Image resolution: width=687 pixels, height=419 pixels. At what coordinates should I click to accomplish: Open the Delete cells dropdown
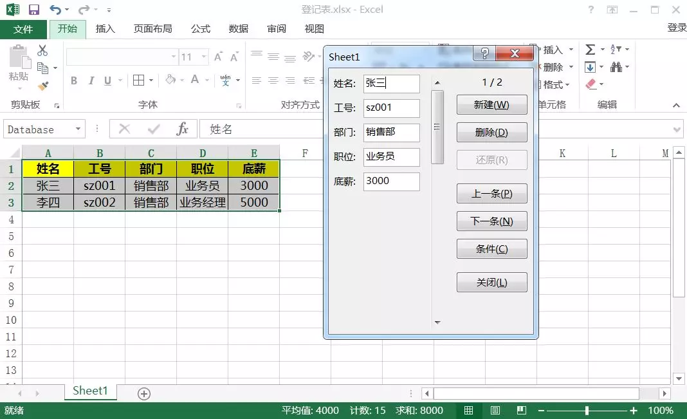click(571, 67)
